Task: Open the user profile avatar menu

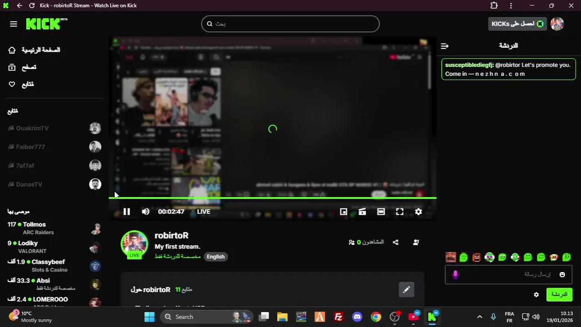Action: (557, 24)
